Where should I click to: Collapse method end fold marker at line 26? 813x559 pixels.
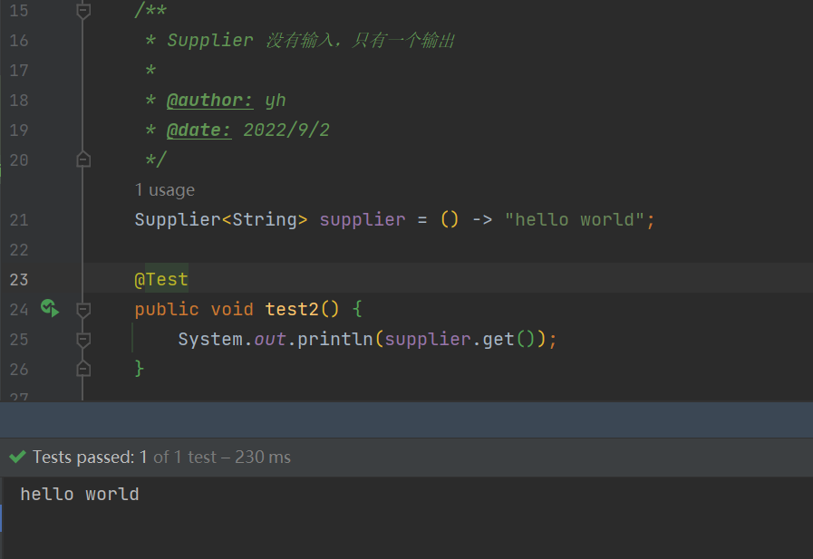point(83,369)
